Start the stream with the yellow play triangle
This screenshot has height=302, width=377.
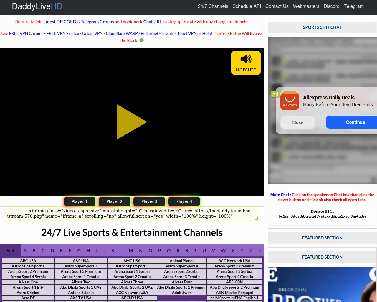point(132,122)
